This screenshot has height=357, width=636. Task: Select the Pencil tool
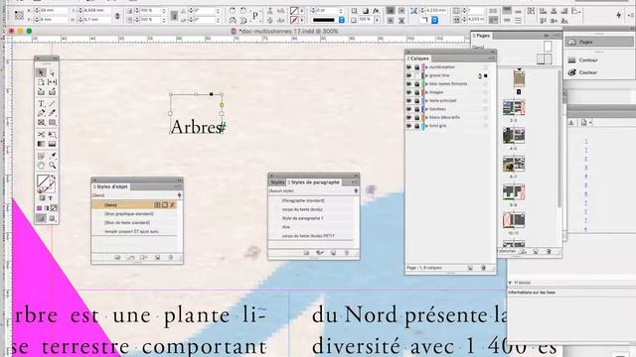coord(53,113)
